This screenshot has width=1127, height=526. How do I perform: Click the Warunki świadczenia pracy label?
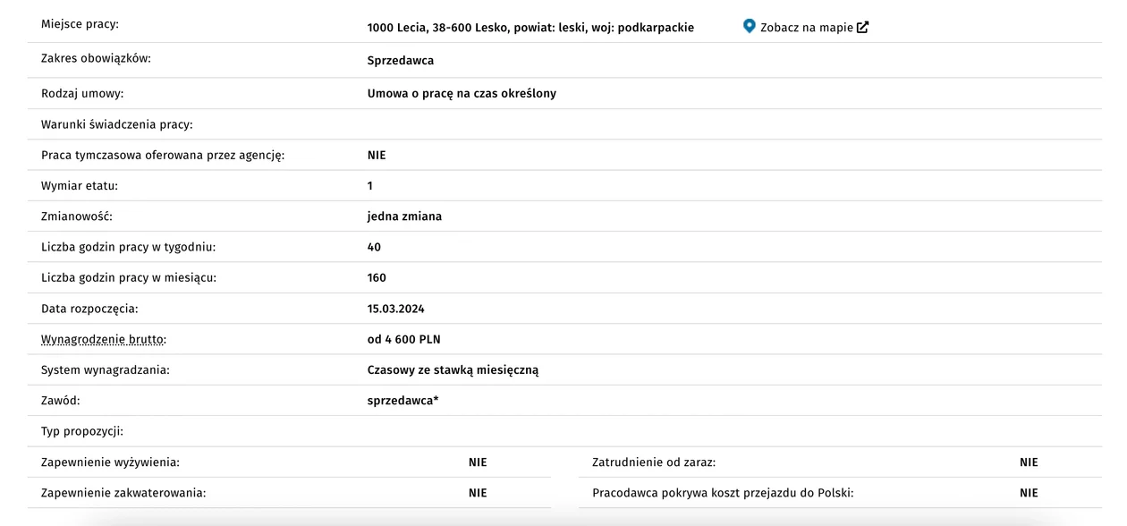pyautogui.click(x=117, y=124)
